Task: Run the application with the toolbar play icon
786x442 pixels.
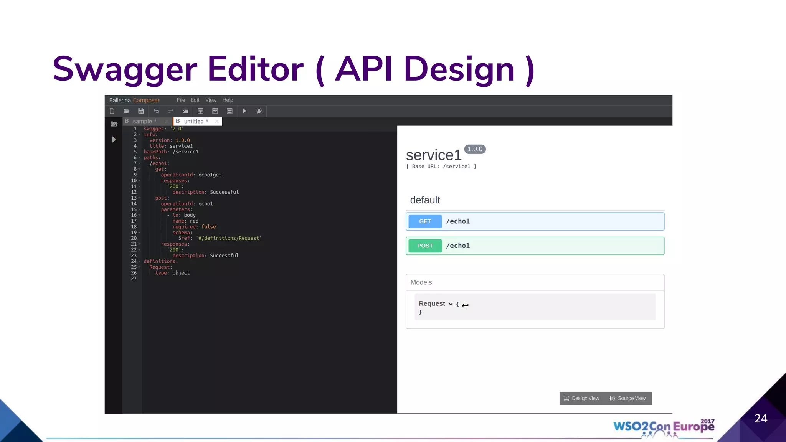Action: (x=244, y=111)
